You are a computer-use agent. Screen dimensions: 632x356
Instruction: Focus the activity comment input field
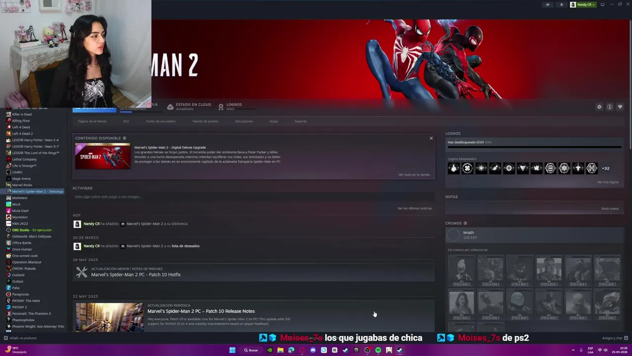point(253,197)
